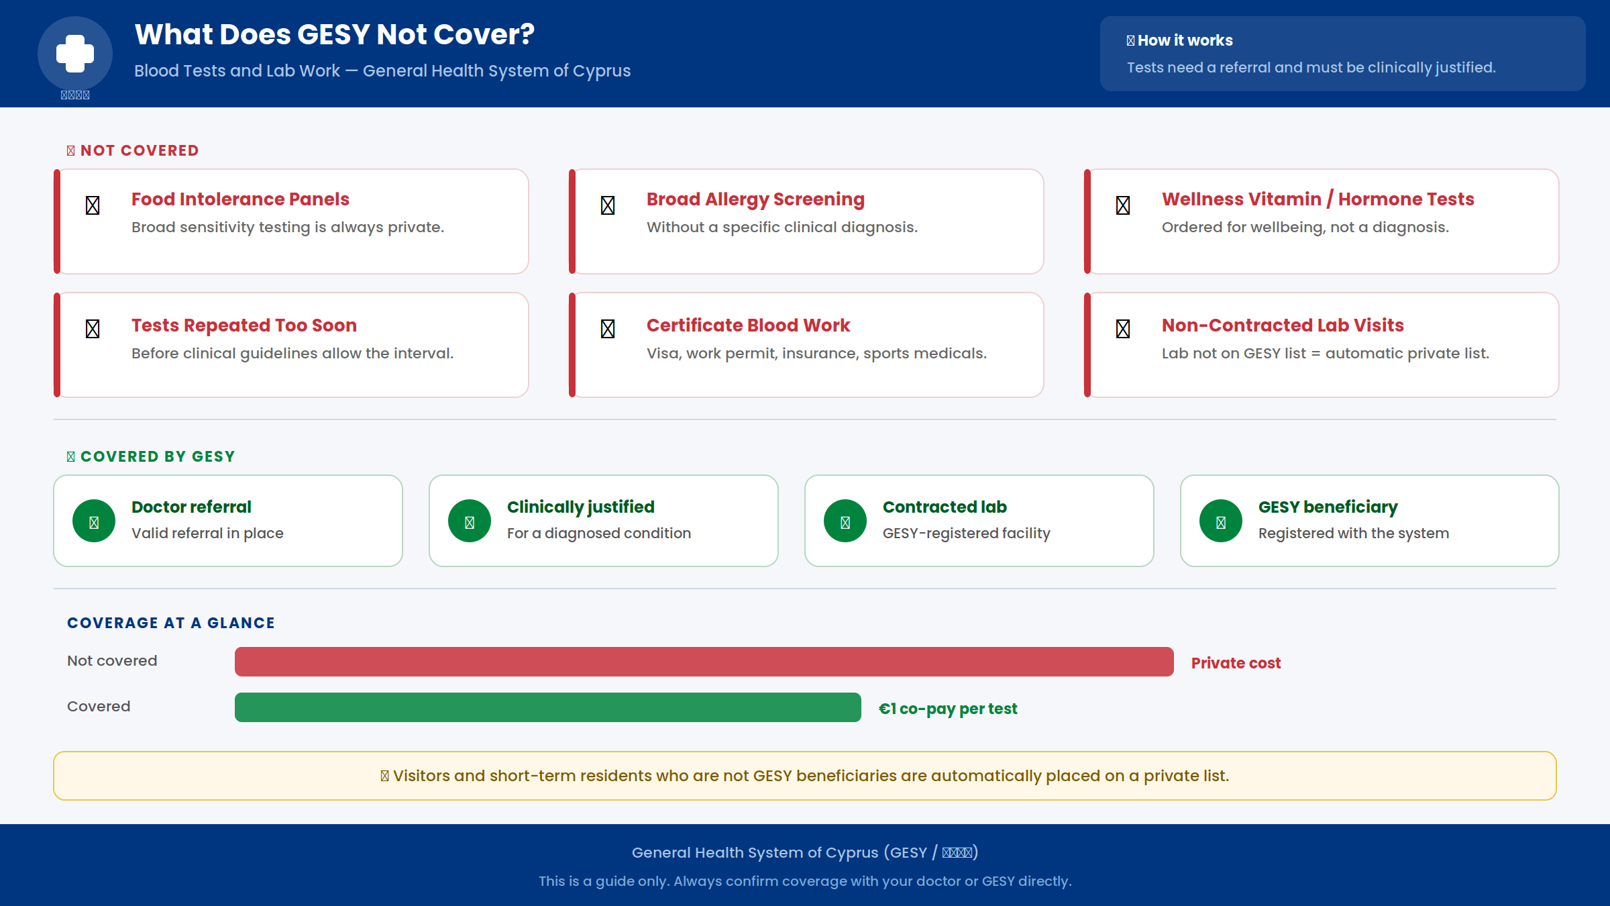Click 'Registered with the system' text

pos(1354,534)
